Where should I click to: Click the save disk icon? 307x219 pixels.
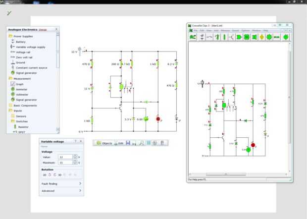click(128, 143)
